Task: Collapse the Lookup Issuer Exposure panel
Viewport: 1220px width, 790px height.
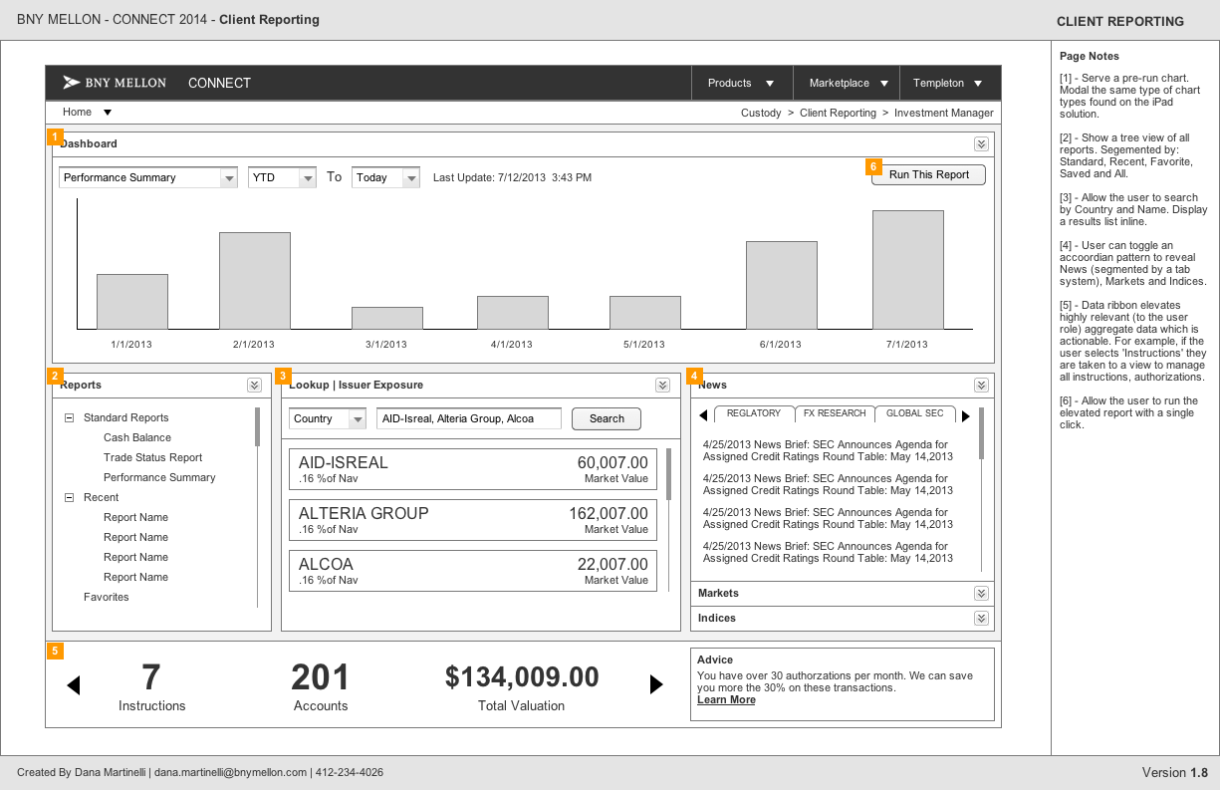Action: coord(662,386)
